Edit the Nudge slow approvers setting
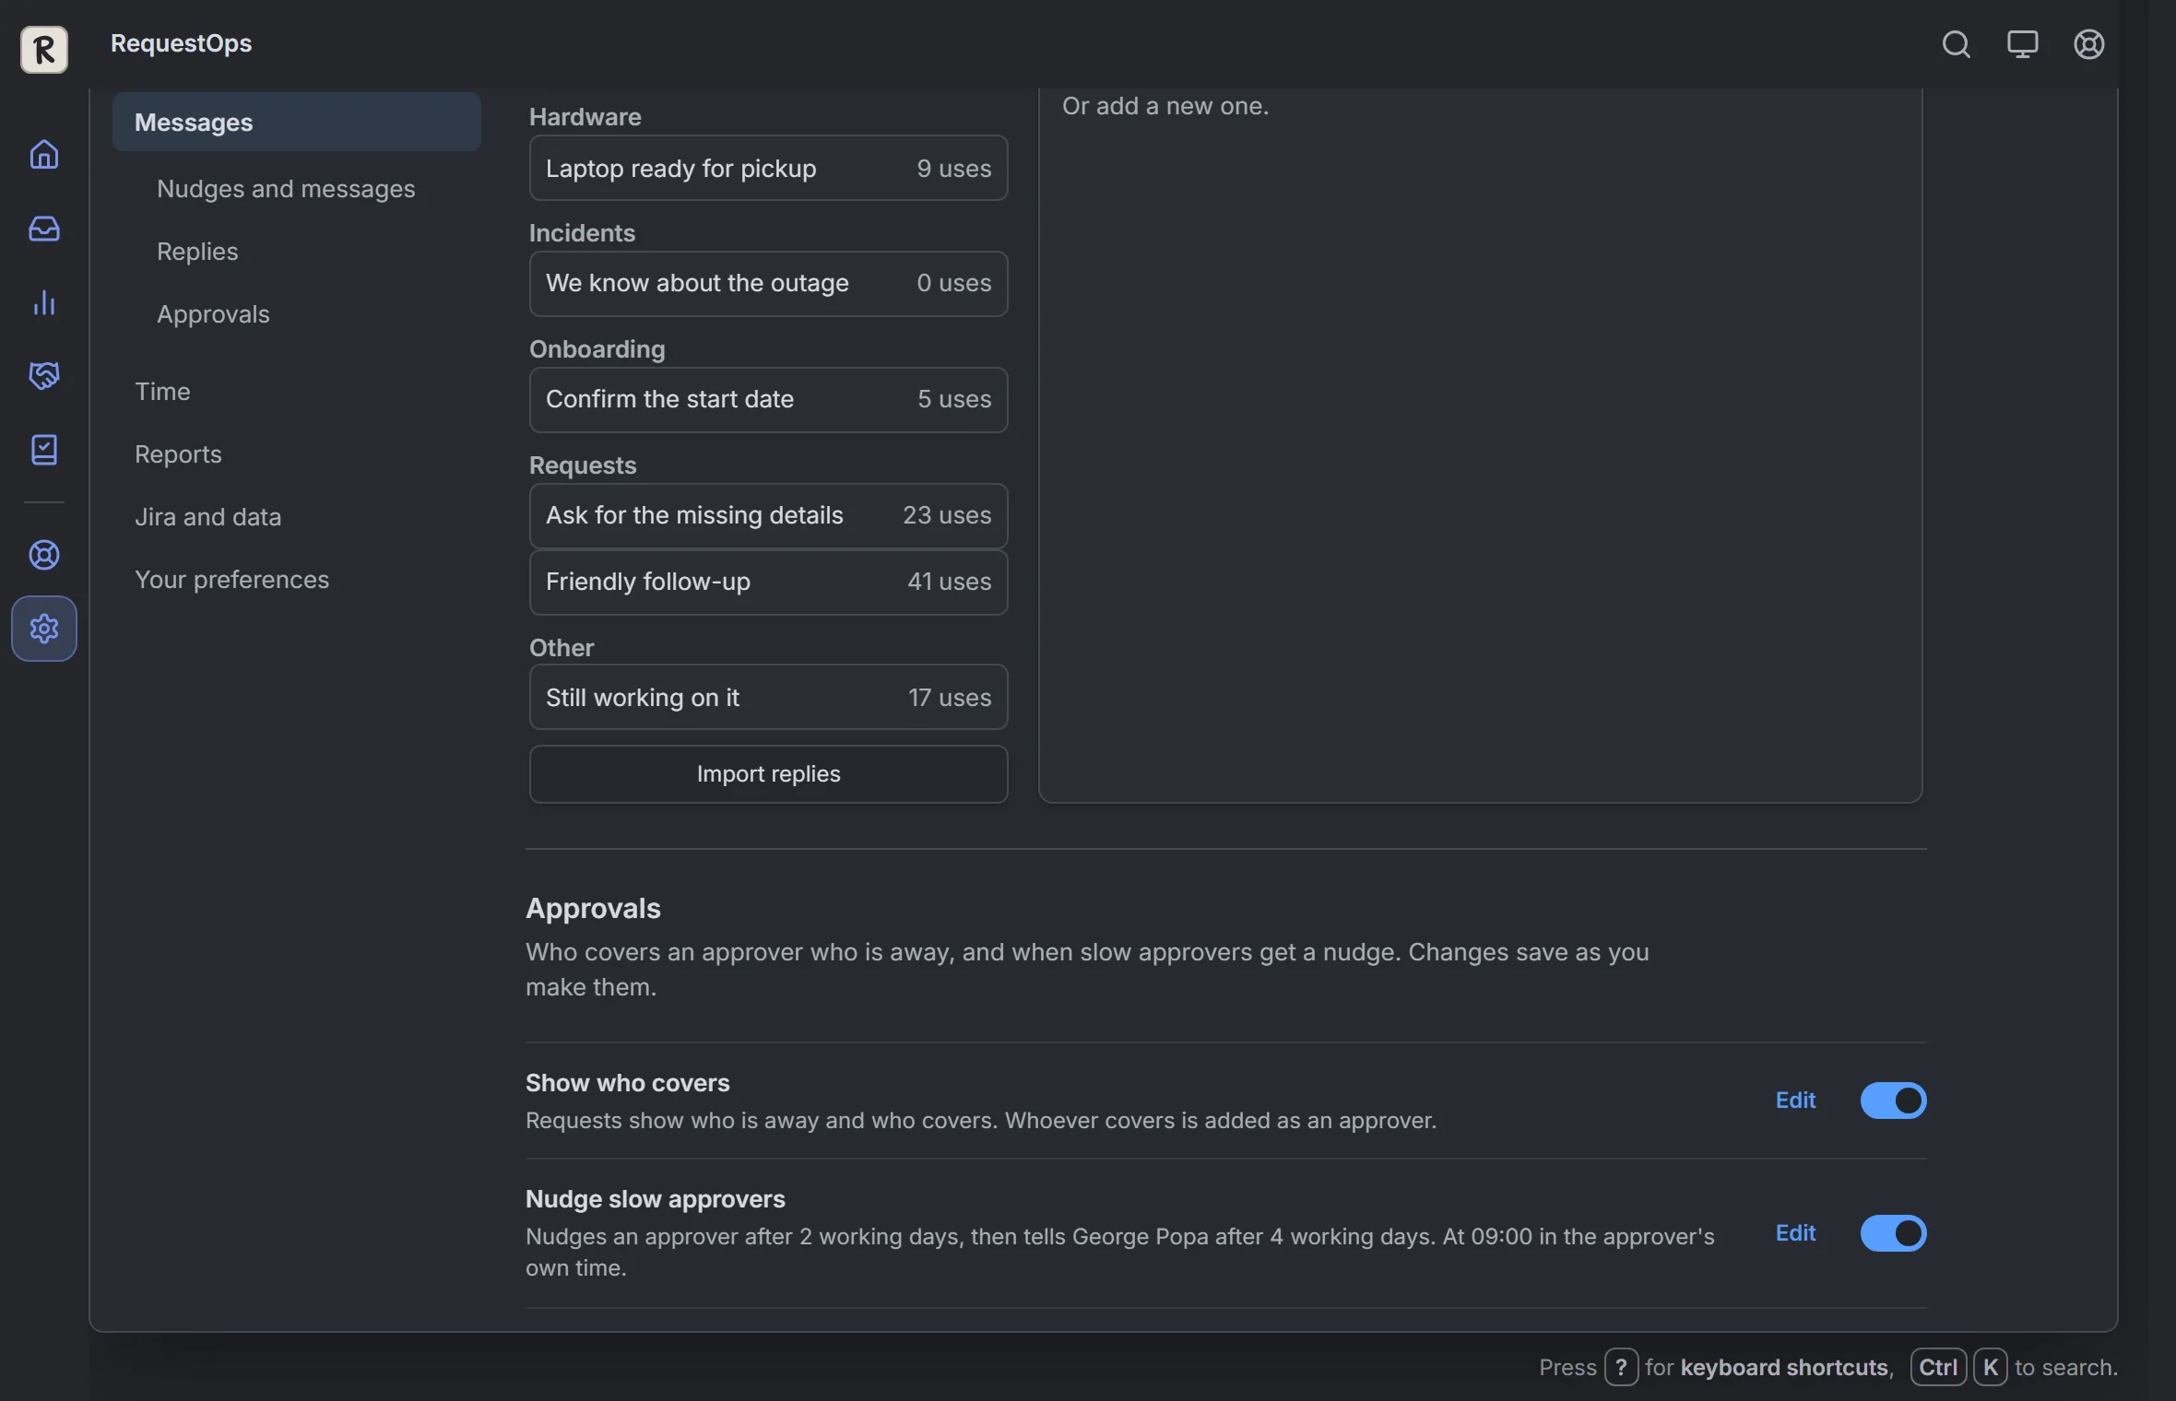Screen dimensions: 2176x1401 (x=1795, y=1233)
